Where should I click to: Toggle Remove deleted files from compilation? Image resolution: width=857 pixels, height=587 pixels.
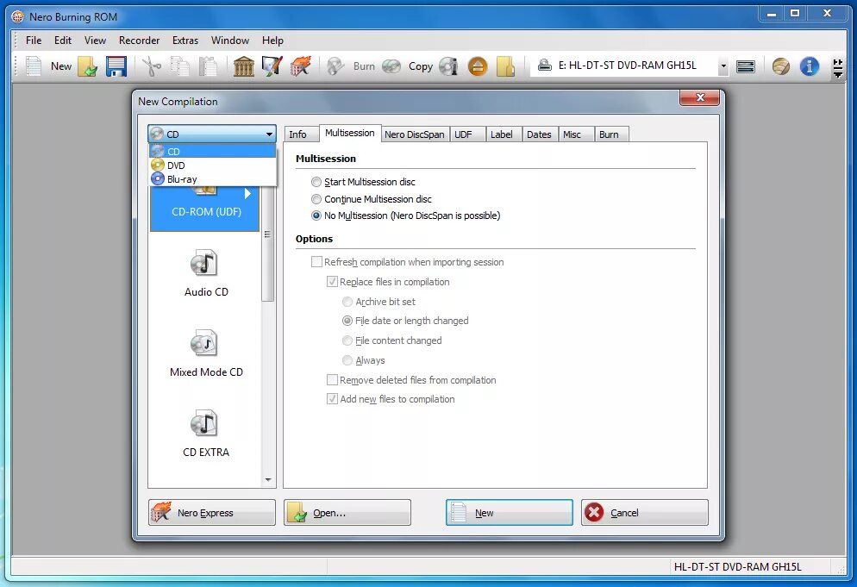pos(332,380)
